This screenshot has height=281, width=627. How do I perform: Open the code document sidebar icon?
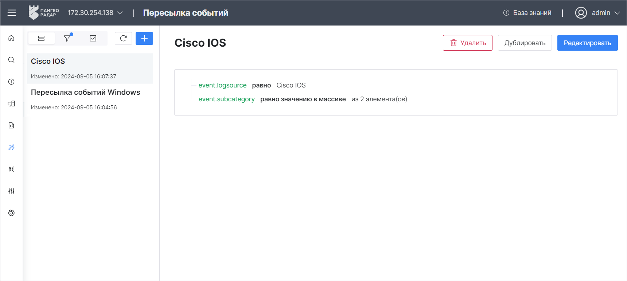(x=11, y=125)
